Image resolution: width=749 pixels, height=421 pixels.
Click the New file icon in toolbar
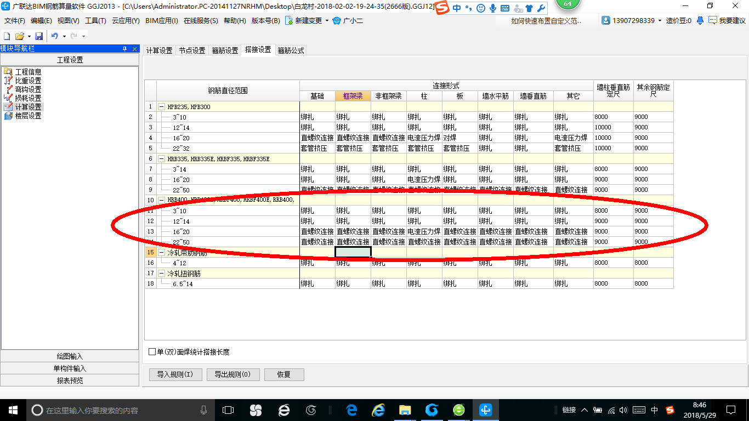pos(7,36)
